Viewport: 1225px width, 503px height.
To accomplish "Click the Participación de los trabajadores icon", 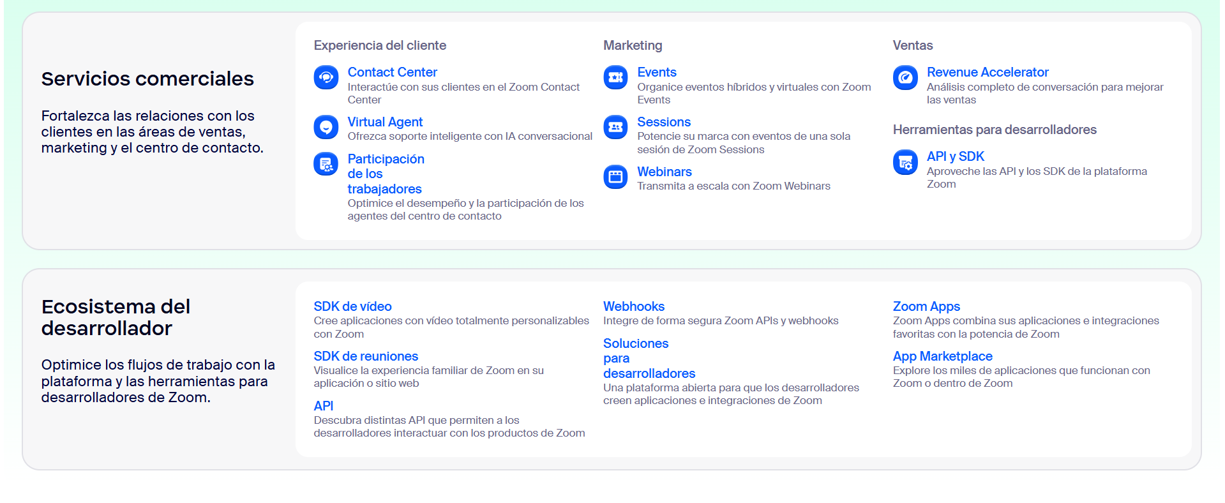I will coord(326,164).
